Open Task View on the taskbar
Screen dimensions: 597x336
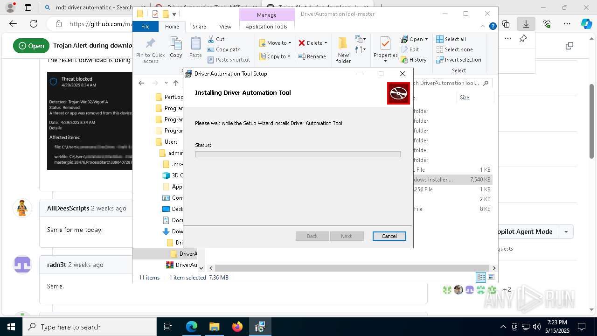pos(168,327)
